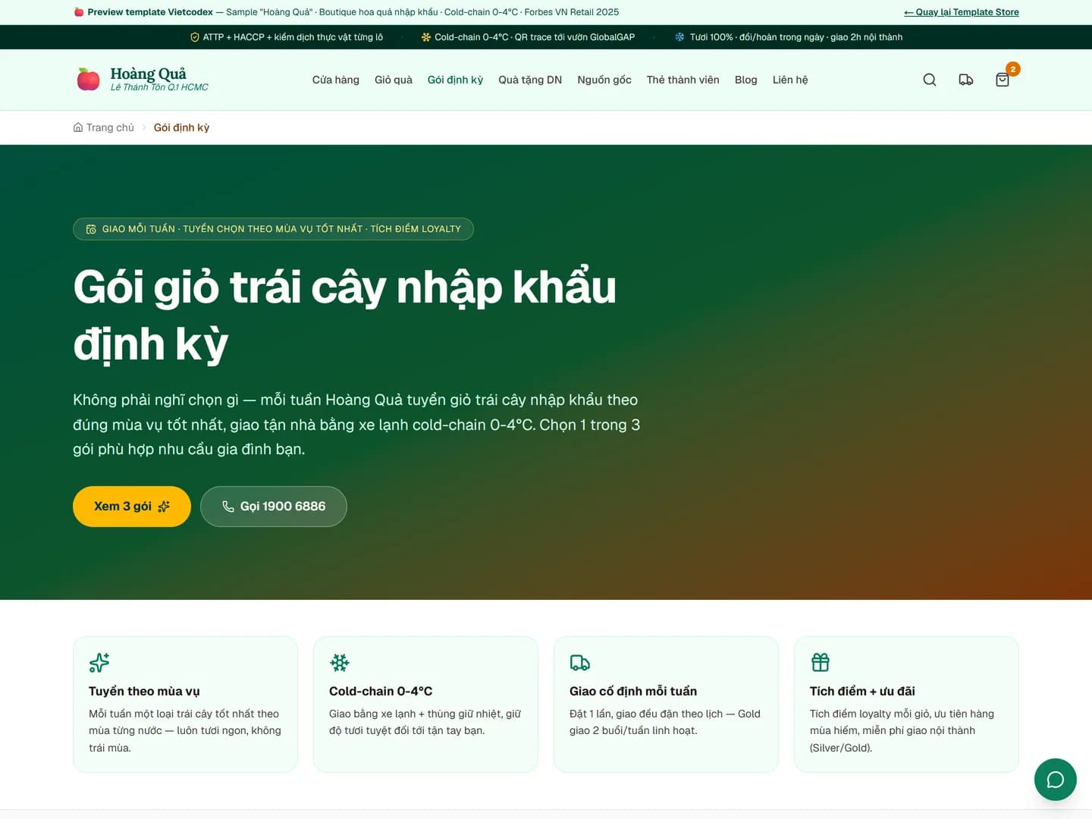Click the apple emoji in preview bar
The width and height of the screenshot is (1092, 819).
(x=79, y=12)
